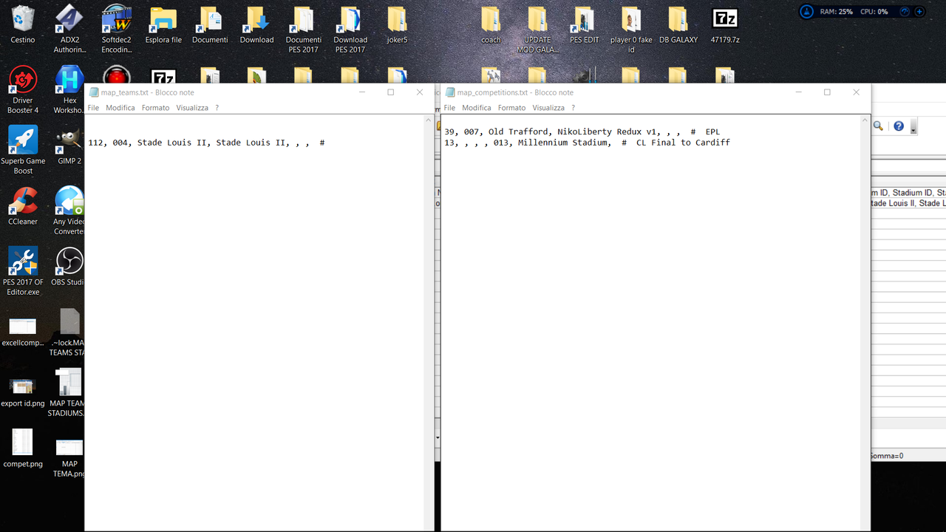Click the '39, 007, Old Trafford' line

(582, 132)
